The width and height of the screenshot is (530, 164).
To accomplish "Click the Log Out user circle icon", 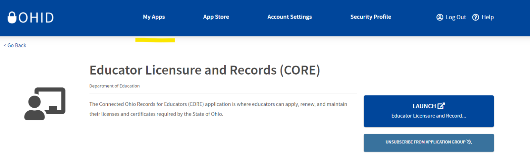I will point(440,17).
